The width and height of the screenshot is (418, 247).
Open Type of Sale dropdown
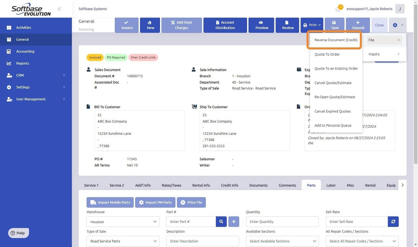tap(123, 241)
